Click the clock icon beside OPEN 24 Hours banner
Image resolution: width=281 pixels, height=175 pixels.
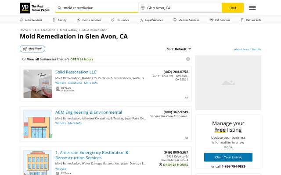24,59
